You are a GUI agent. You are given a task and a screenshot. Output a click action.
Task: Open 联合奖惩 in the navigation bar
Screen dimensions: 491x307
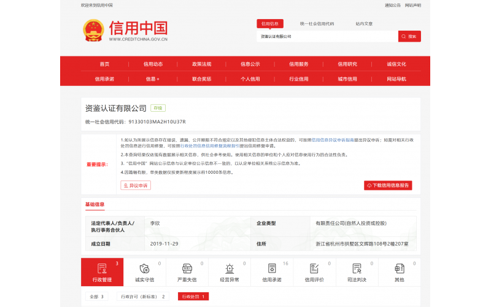202,79
